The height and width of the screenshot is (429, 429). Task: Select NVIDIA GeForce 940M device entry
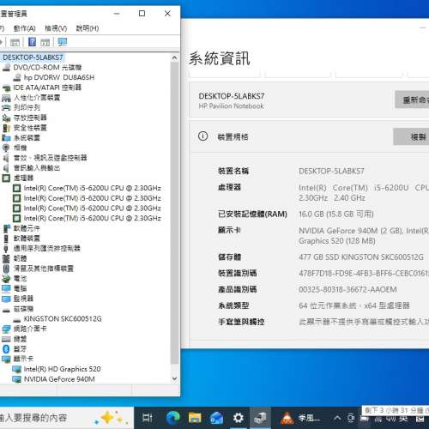tap(59, 379)
